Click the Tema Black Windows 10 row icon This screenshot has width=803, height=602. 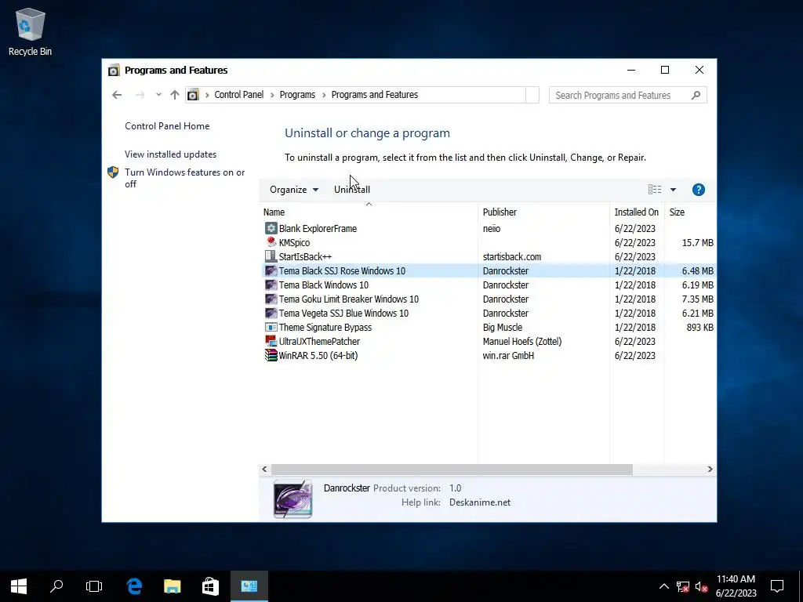(271, 285)
